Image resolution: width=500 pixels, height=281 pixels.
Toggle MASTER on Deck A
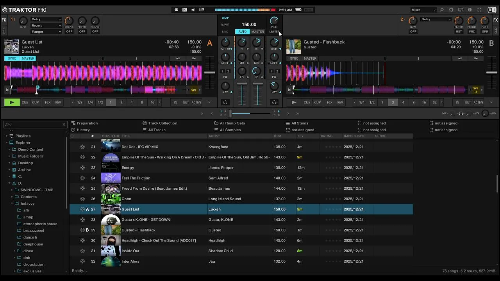28,59
